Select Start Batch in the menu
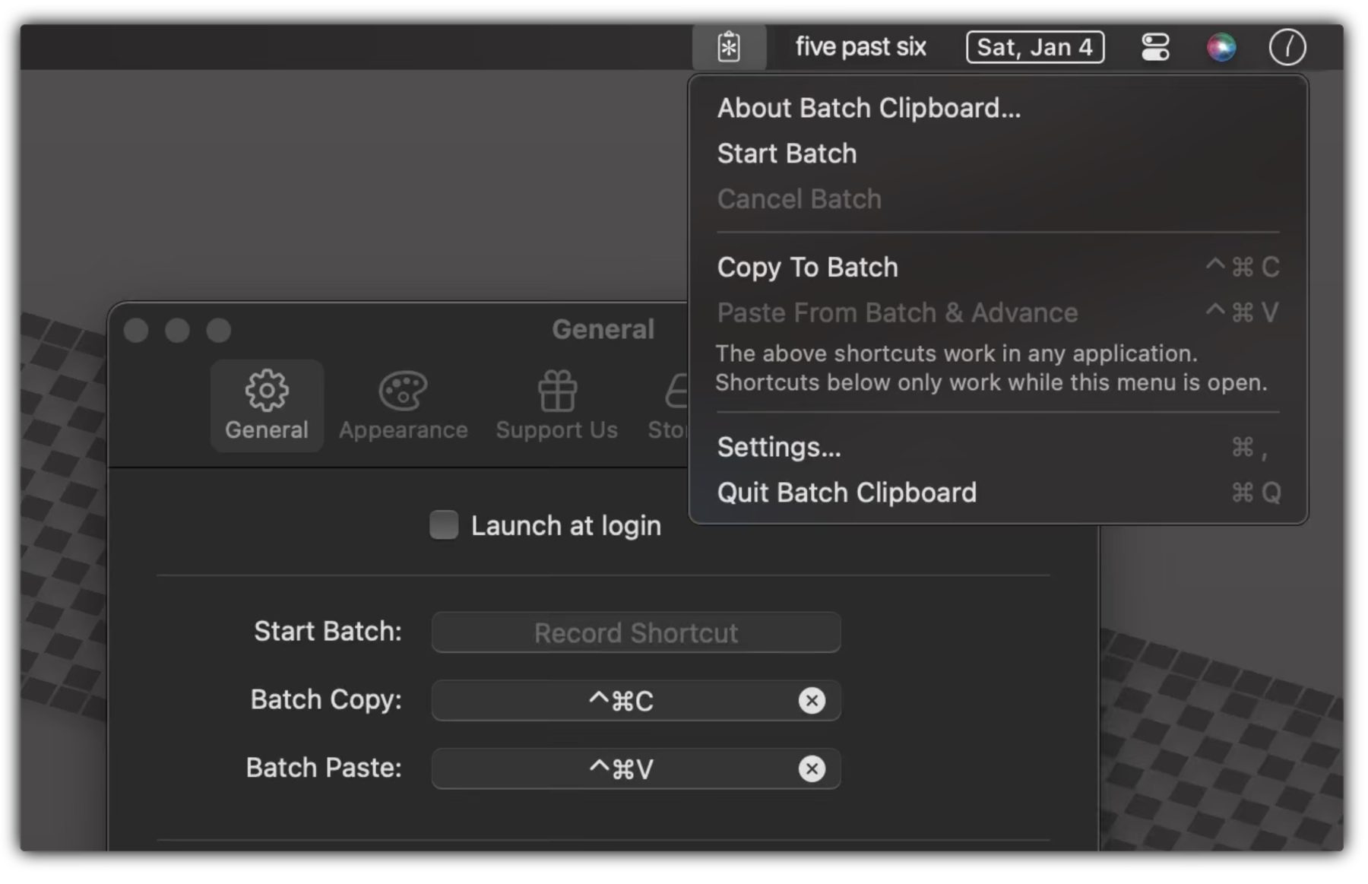 tap(787, 154)
